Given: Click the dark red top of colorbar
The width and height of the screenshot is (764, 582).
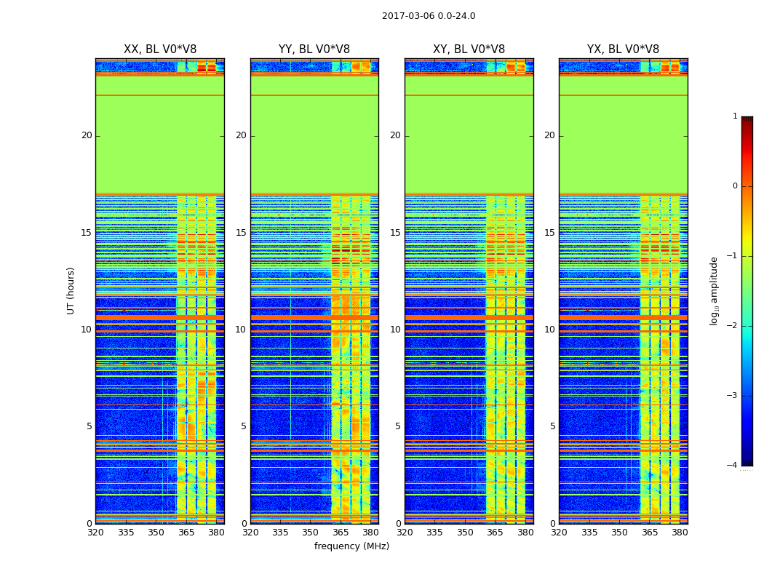Looking at the screenshot, I should pos(747,119).
